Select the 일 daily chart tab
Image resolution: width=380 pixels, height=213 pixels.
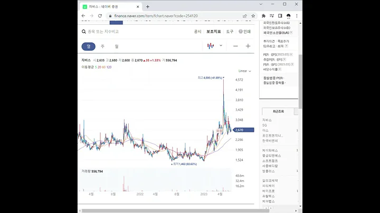coord(89,46)
